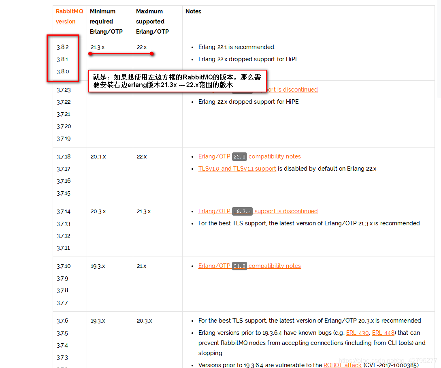Click version 3.7.8 cell text
This screenshot has height=368, width=441.
pyautogui.click(x=62, y=291)
